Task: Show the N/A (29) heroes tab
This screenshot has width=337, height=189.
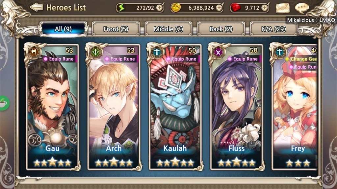Action: 273,29
